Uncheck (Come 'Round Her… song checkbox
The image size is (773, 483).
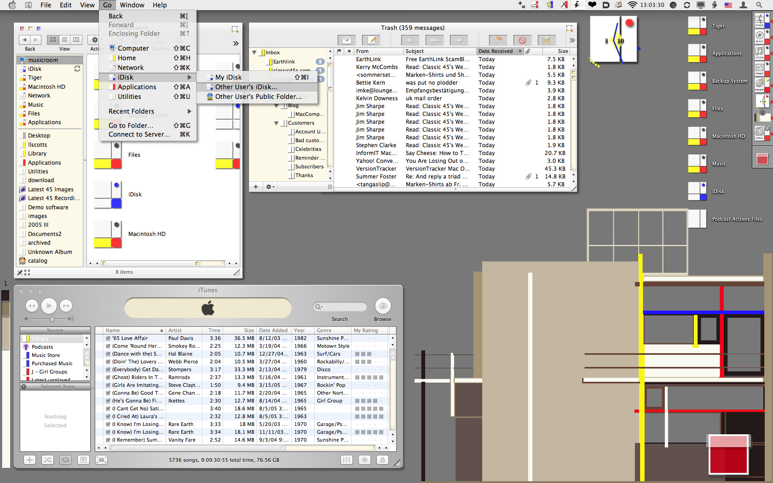coord(108,346)
